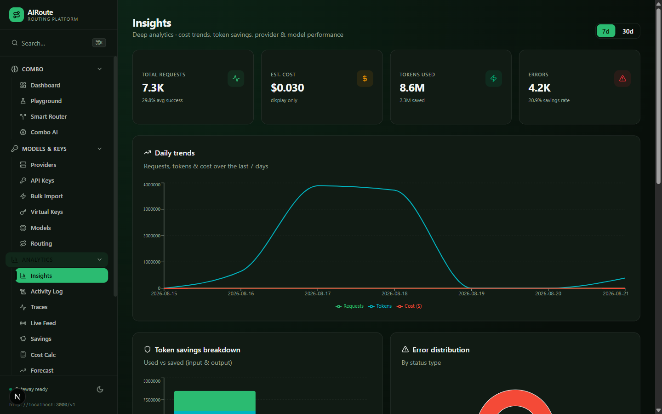Collapse the MODELS & KEYS section
This screenshot has width=662, height=414.
point(100,149)
